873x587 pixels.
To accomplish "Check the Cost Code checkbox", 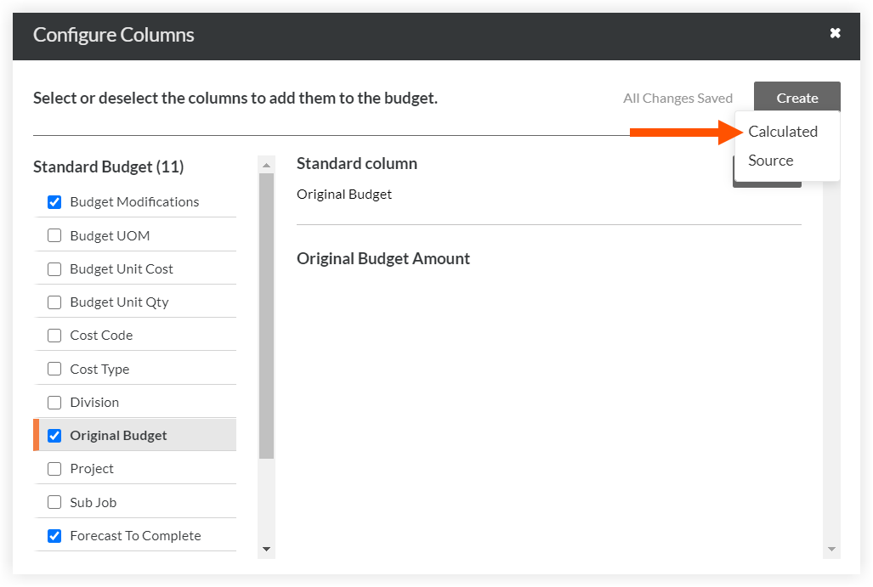I will 54,336.
